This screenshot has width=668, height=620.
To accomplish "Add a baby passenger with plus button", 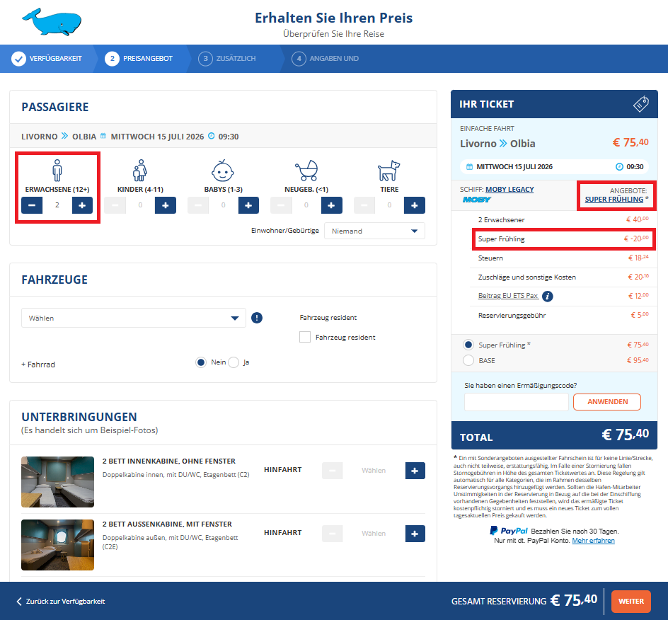I will [248, 205].
